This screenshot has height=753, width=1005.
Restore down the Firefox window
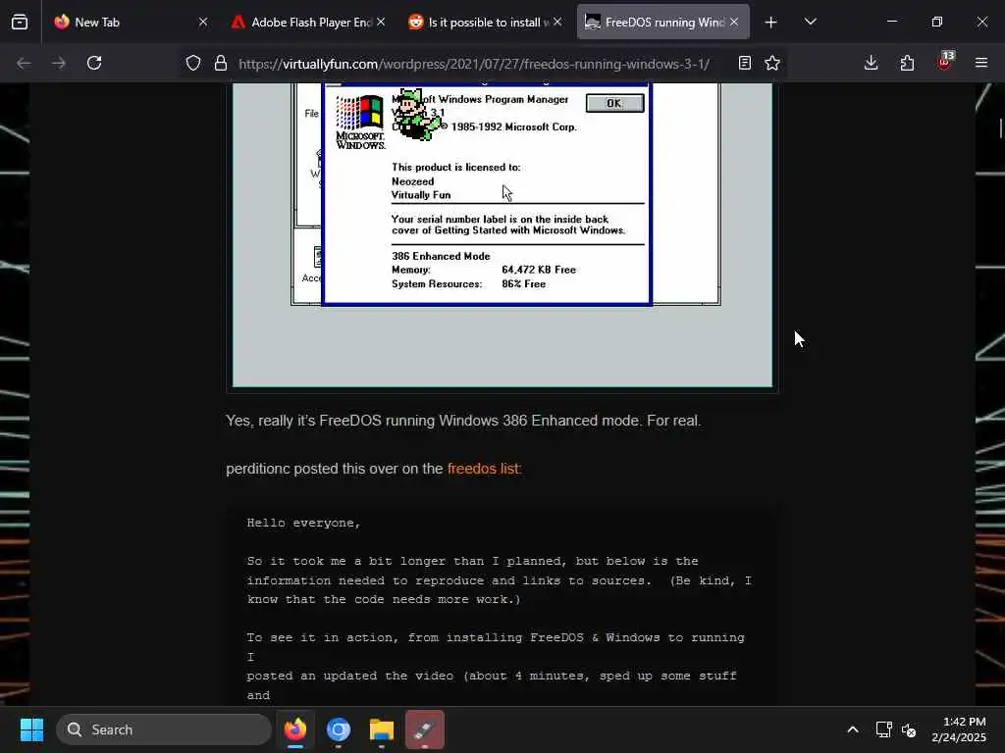click(x=937, y=23)
